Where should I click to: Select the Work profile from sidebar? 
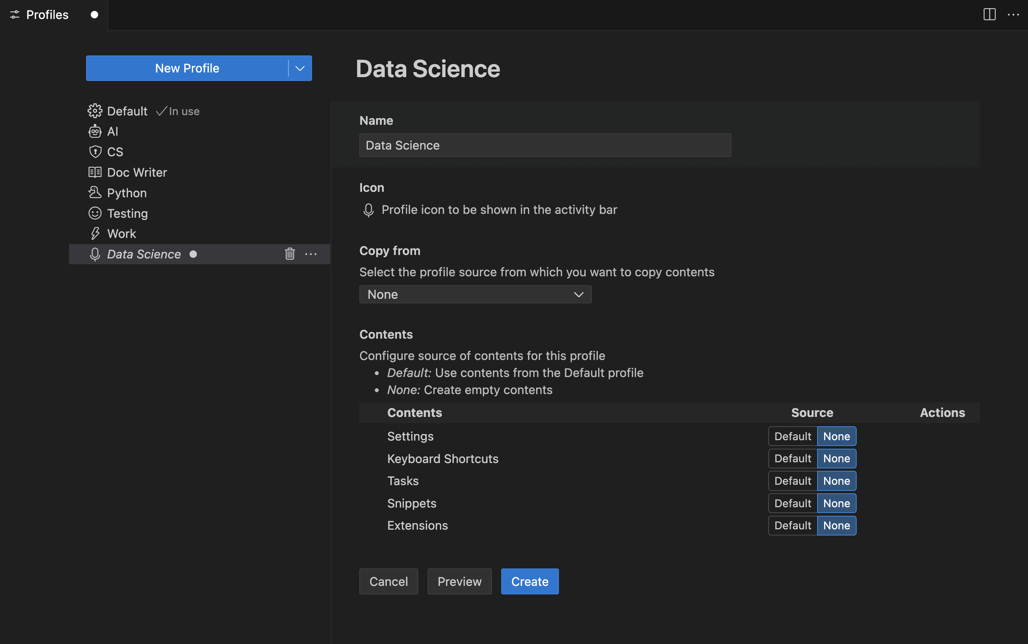coord(122,233)
